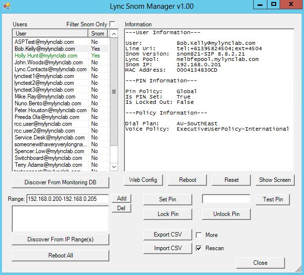Click the window resize grip corner
Screen dimensions: 304x275
click(x=299, y=269)
